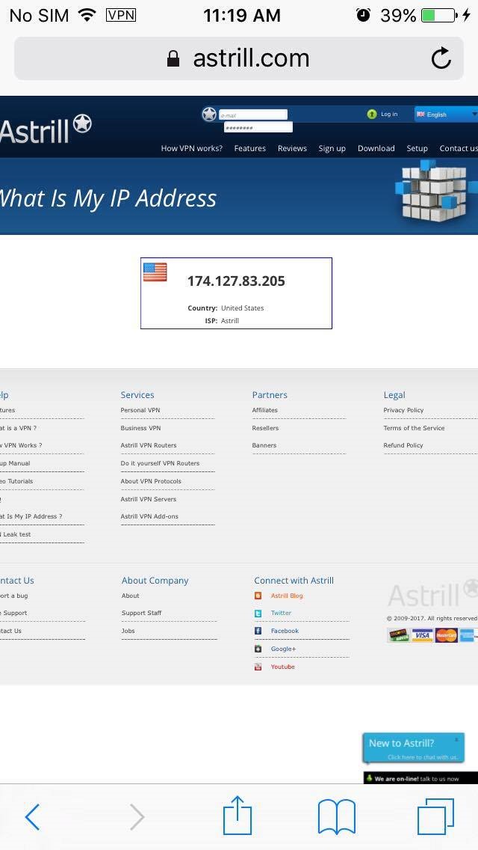This screenshot has height=850, width=478.
Task: Click the About link under About Company
Action: click(x=131, y=596)
